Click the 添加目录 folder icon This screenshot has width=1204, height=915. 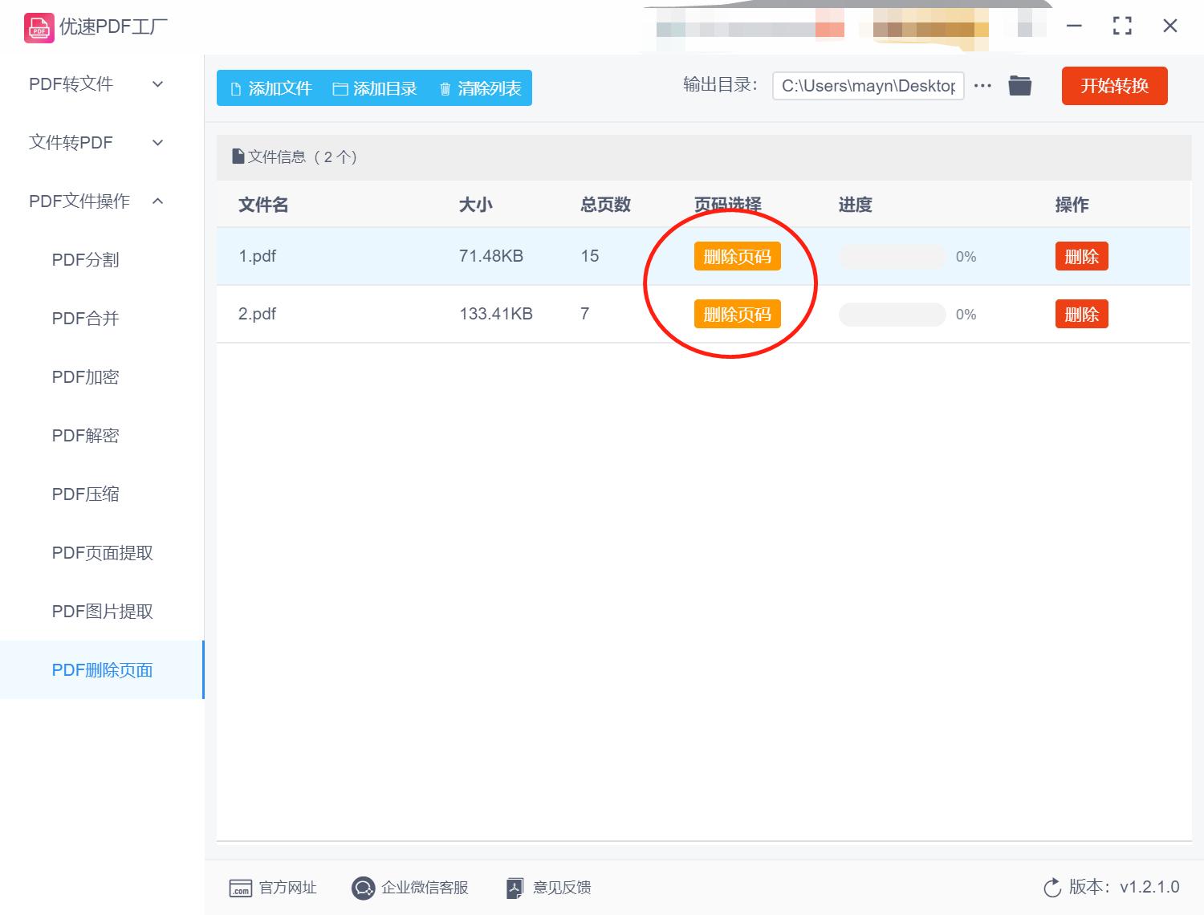(x=340, y=88)
